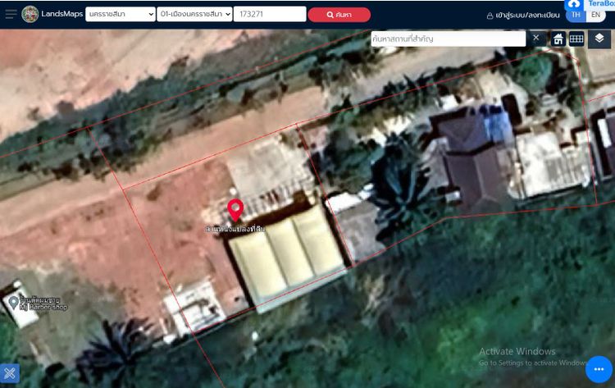Click the parcel number field containing 173271

click(270, 14)
